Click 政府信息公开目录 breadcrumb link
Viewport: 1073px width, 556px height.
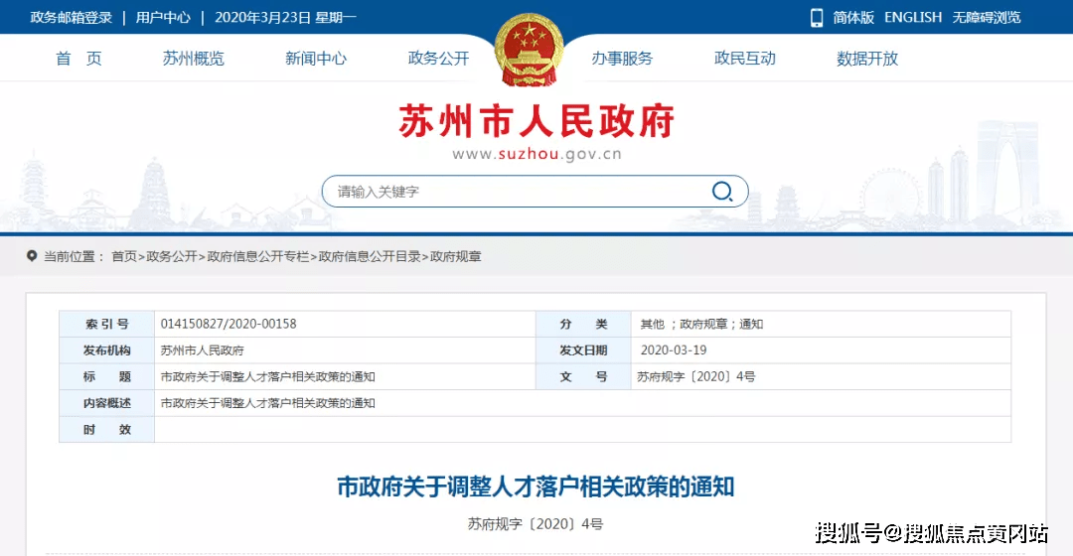[370, 256]
